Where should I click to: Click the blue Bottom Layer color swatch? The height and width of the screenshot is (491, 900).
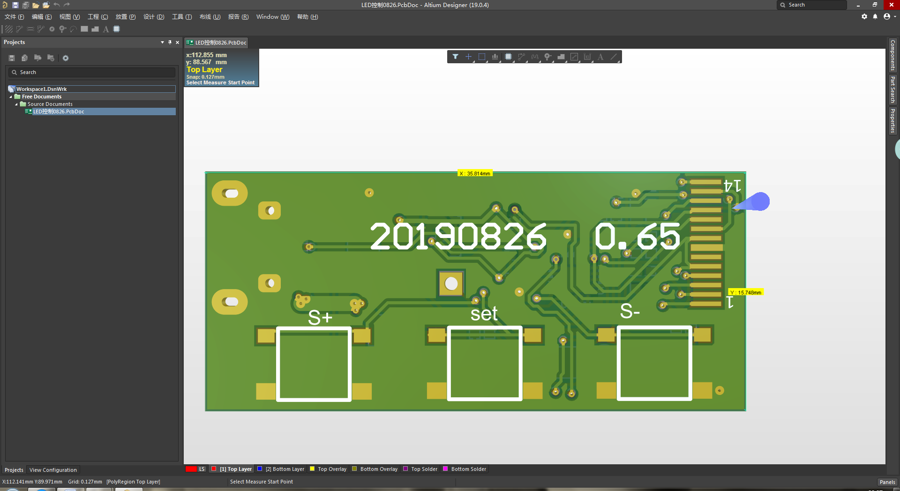(x=260, y=469)
